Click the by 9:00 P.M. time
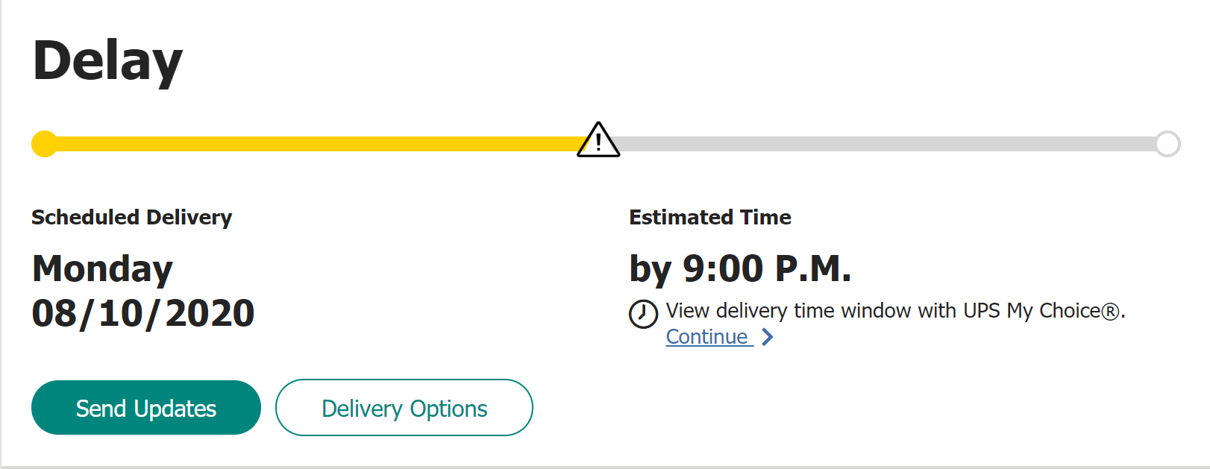This screenshot has width=1210, height=469. pyautogui.click(x=740, y=269)
